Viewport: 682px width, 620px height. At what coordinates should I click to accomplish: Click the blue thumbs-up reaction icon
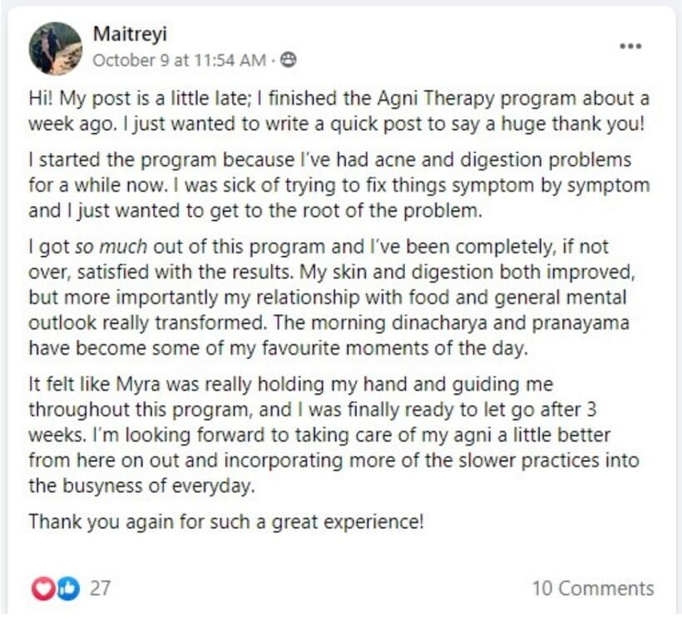68,588
